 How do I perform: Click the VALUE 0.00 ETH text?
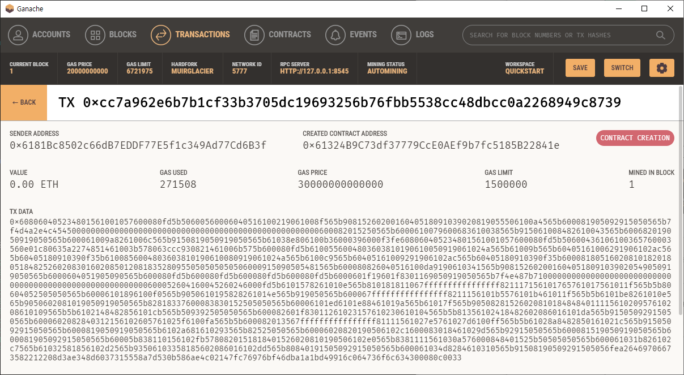click(x=34, y=184)
